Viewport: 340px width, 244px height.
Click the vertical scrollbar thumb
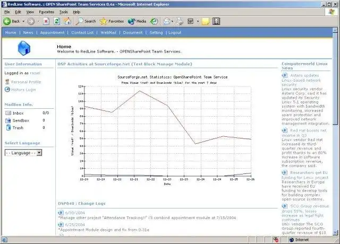click(335, 79)
